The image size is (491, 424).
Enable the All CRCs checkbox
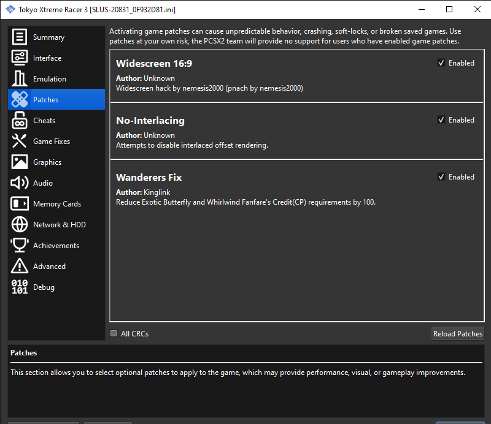pos(114,333)
